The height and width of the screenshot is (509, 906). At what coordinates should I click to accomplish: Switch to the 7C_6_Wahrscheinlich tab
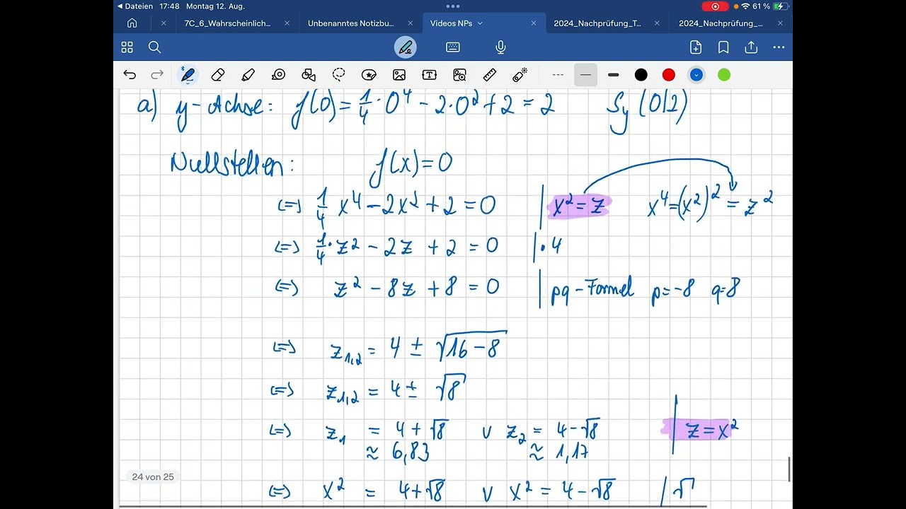227,23
